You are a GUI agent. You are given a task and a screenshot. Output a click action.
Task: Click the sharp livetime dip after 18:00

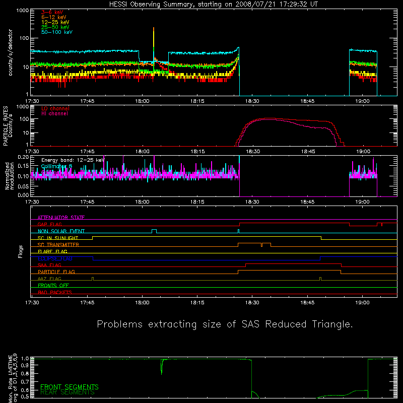[x=161, y=367]
